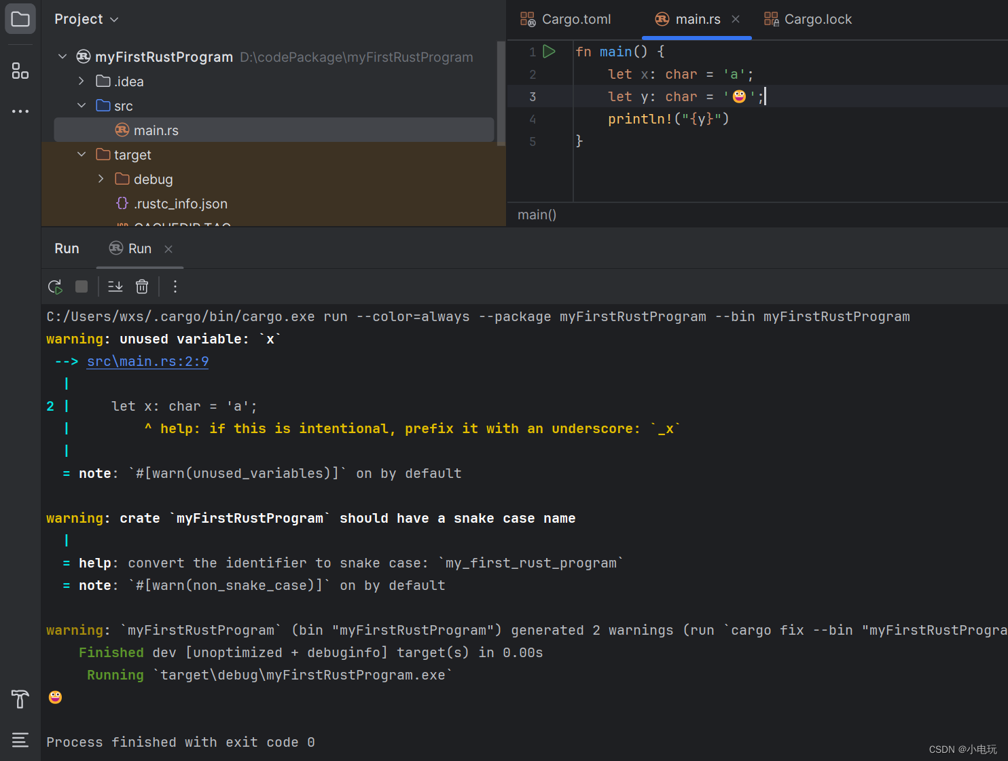Click the emoji output in console
This screenshot has width=1008, height=761.
point(56,697)
